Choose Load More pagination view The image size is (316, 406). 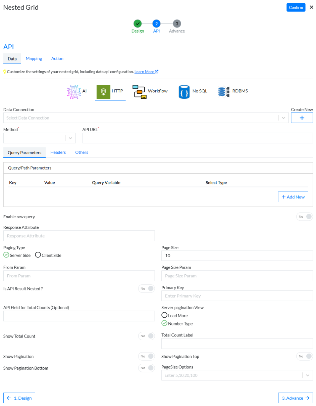click(x=164, y=315)
